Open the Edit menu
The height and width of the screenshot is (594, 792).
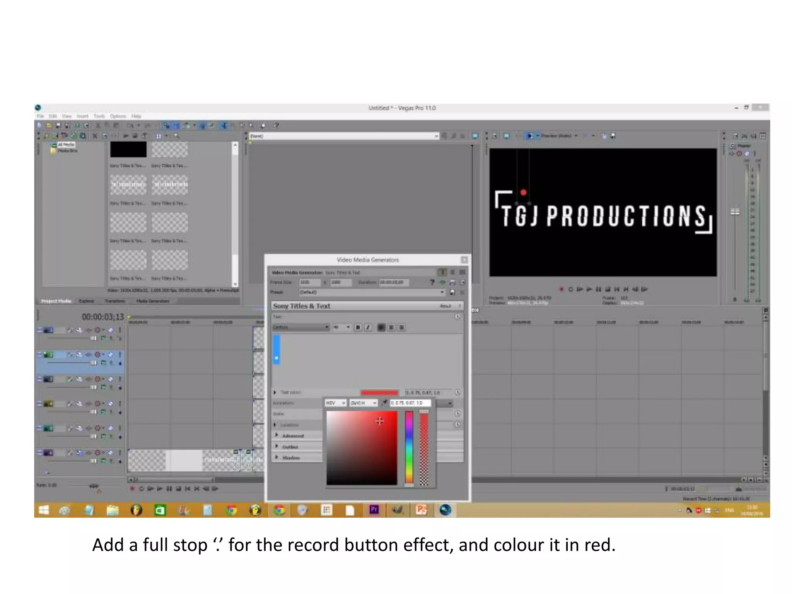click(x=53, y=116)
